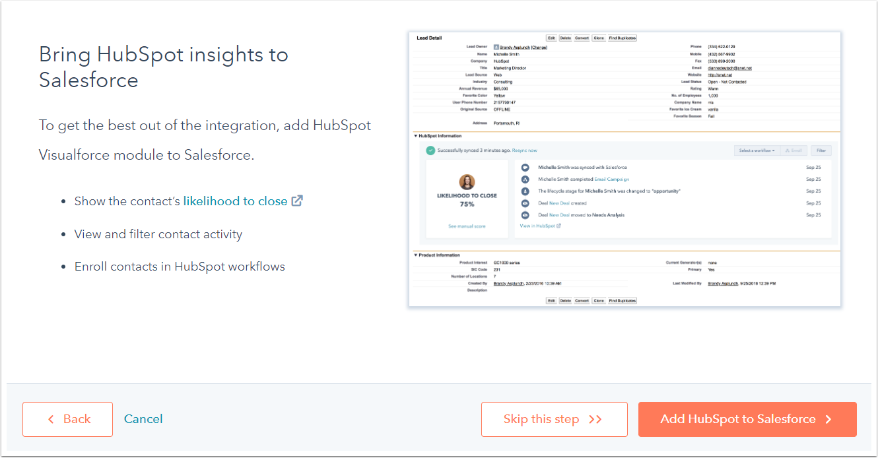Click the lifecycle stage activity icon
This screenshot has height=458, width=878.
coord(525,191)
